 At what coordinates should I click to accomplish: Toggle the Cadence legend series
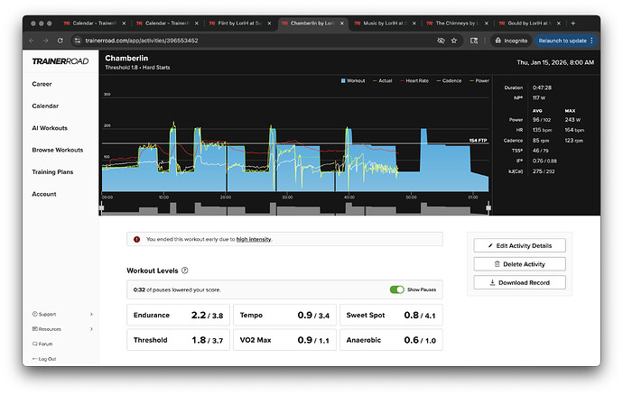click(449, 80)
